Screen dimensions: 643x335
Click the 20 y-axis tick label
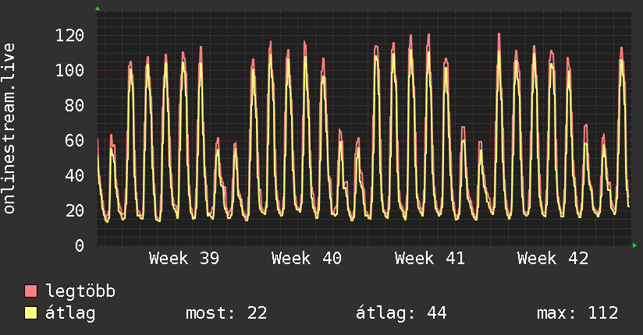tap(75, 211)
